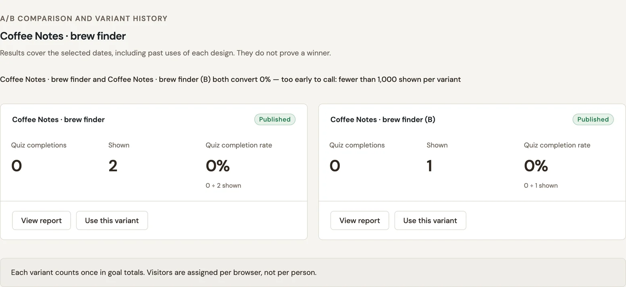Viewport: 626px width, 287px height.
Task: Click the Shown label in variant B card
Action: click(x=437, y=145)
